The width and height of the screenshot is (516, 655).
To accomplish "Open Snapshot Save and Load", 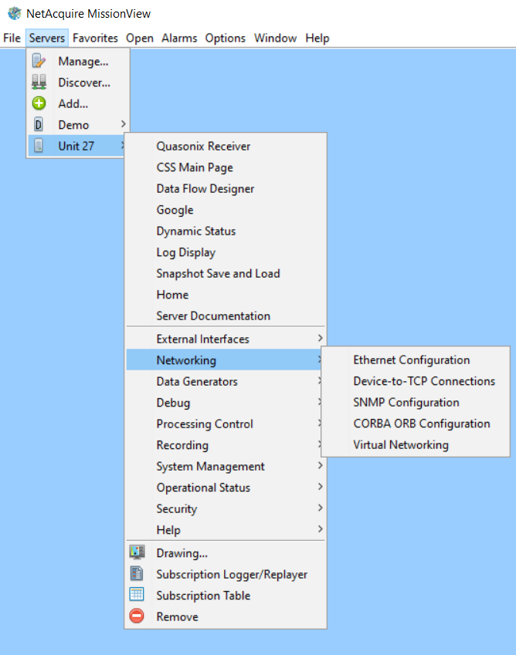I will coord(226,274).
